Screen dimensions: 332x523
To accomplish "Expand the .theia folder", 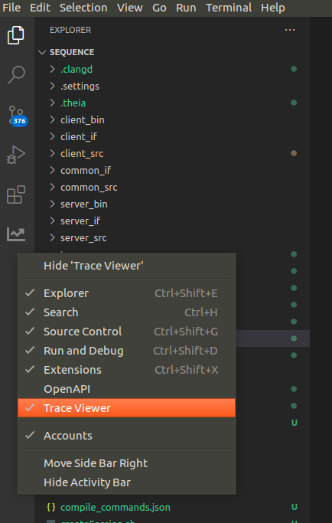I will [x=73, y=103].
